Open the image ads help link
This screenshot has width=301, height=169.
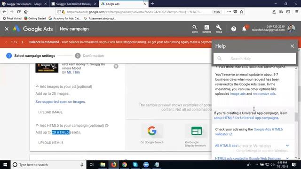(238, 94)
